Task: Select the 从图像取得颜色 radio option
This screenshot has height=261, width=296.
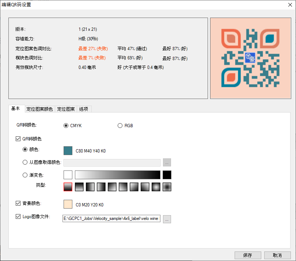Action: [x=25, y=162]
